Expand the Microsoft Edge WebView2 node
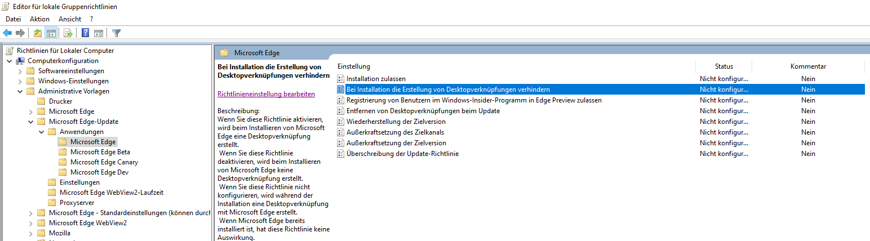The height and width of the screenshot is (241, 870). tap(30, 223)
